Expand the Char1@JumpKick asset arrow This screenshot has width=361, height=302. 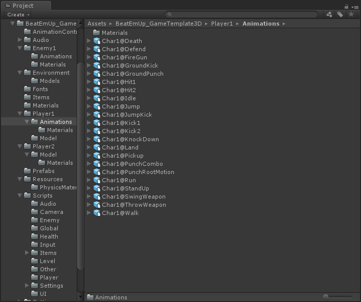89,115
